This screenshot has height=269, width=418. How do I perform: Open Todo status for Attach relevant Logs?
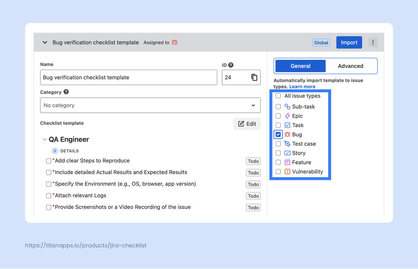[x=253, y=196]
